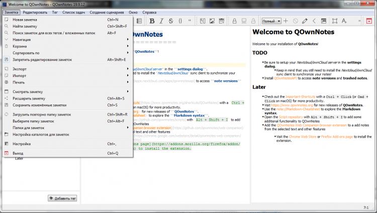Click the 'Добавить тег' button
The height and width of the screenshot is (213, 377).
(x=62, y=198)
